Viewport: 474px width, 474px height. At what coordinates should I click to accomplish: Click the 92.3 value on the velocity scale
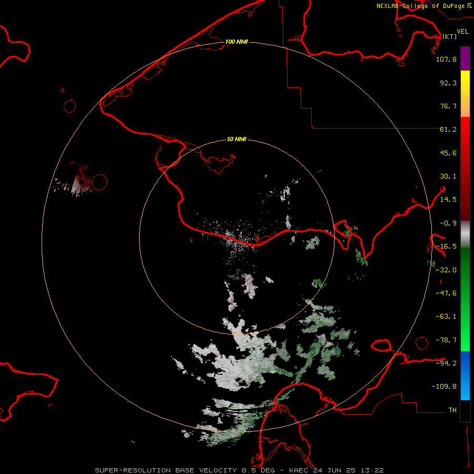[448, 83]
